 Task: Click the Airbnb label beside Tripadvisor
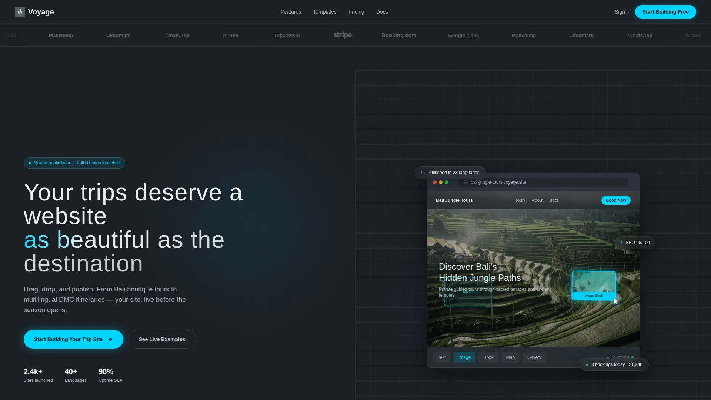(x=230, y=36)
